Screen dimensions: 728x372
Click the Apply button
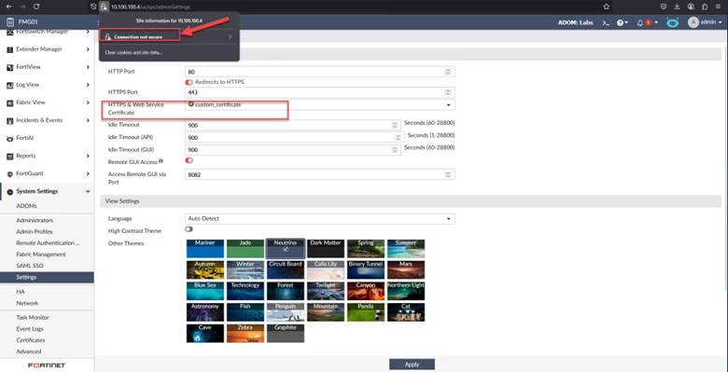tap(412, 365)
